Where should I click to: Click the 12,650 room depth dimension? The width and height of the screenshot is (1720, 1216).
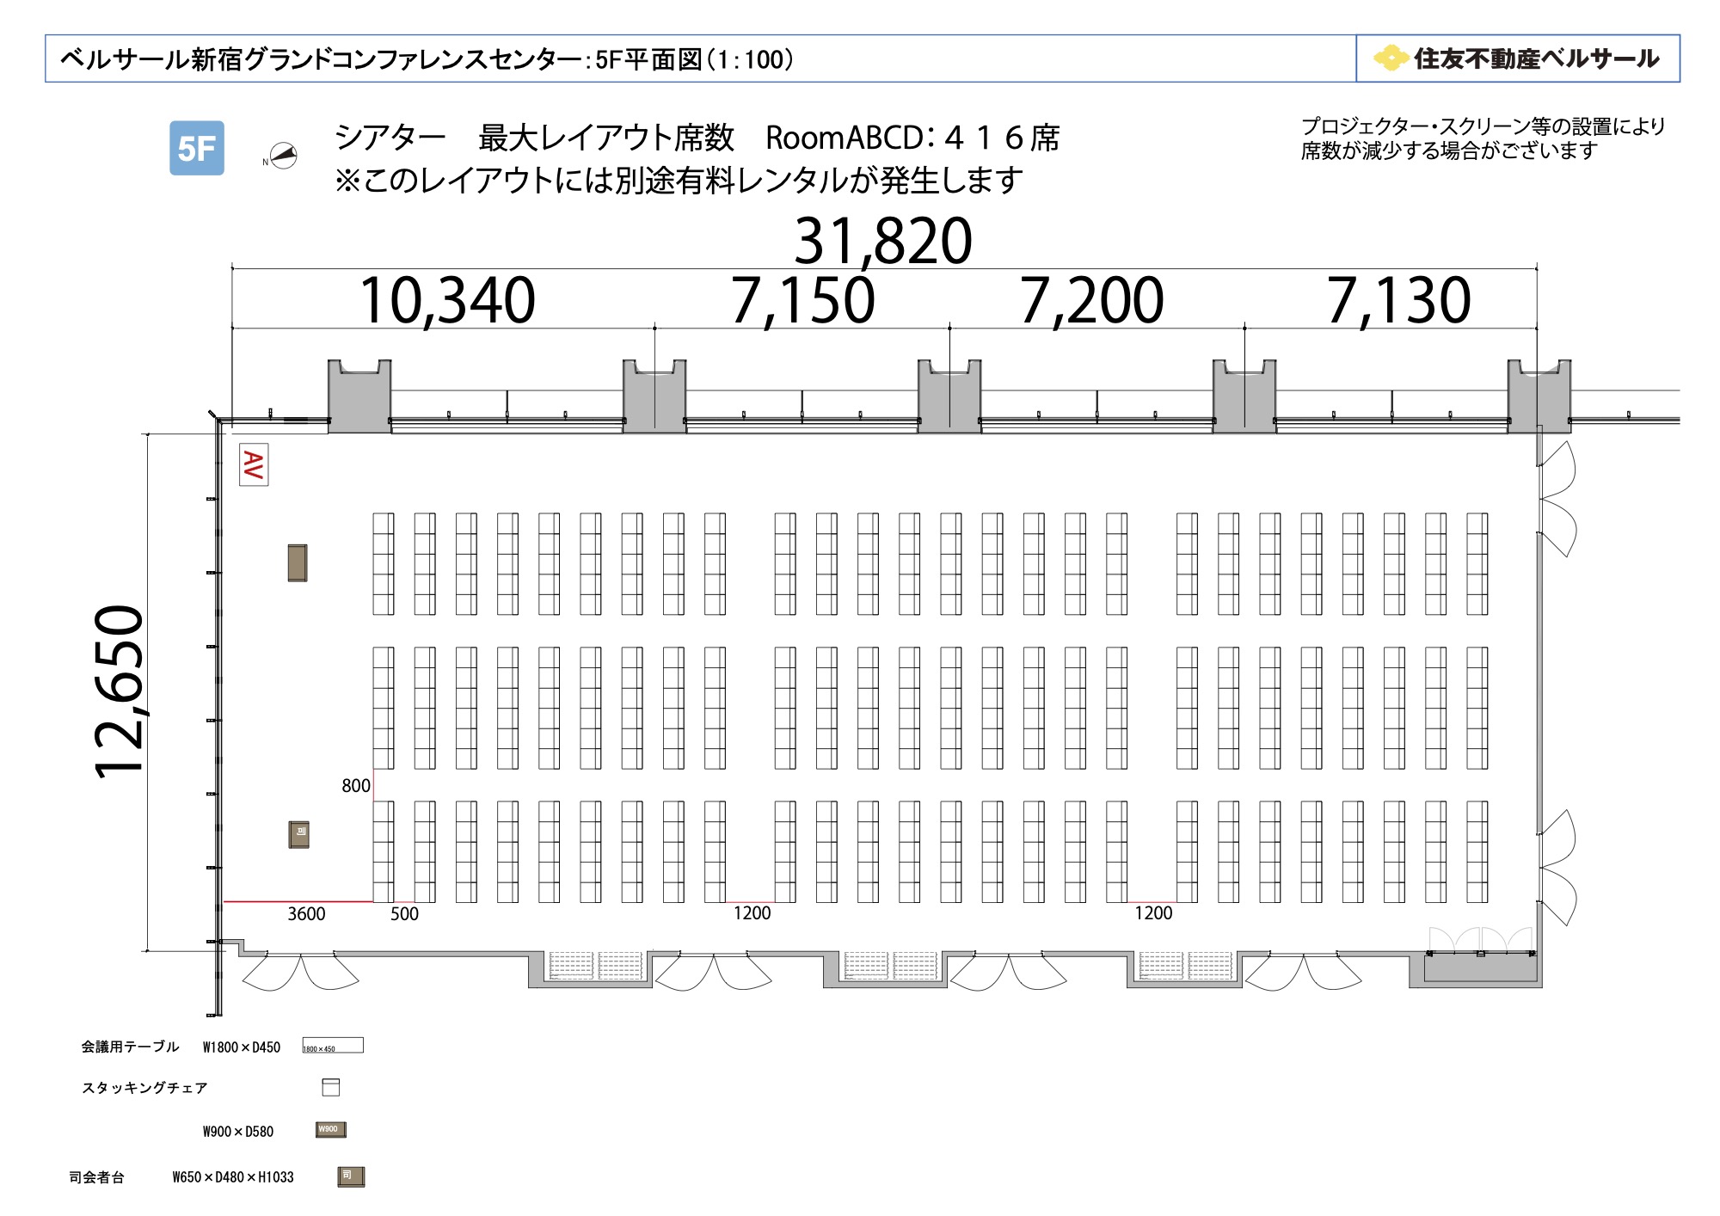pyautogui.click(x=120, y=692)
